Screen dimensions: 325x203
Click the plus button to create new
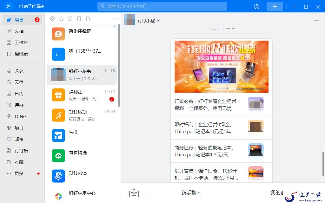[275, 7]
